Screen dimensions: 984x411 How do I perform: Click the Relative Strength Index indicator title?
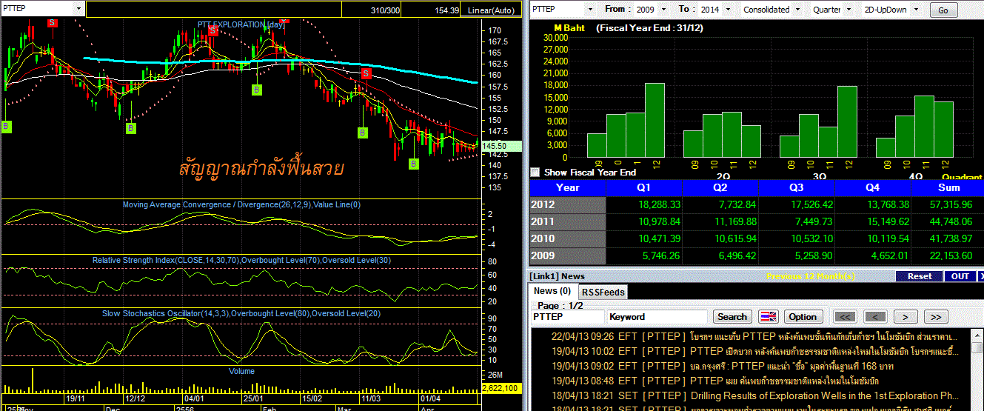[241, 260]
